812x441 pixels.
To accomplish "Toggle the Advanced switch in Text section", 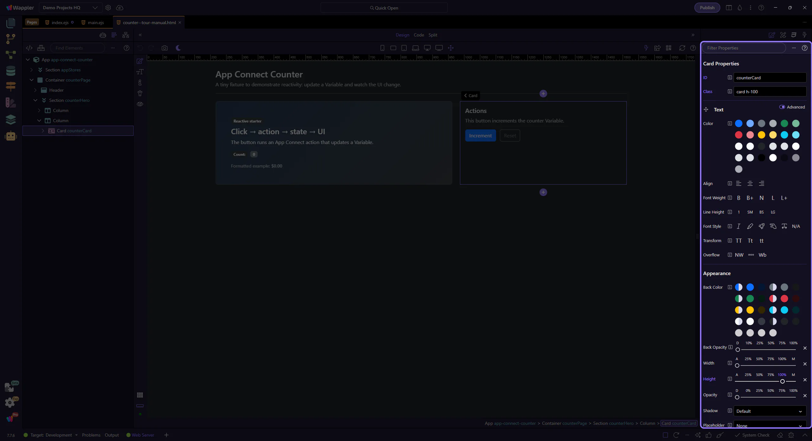I will (782, 107).
